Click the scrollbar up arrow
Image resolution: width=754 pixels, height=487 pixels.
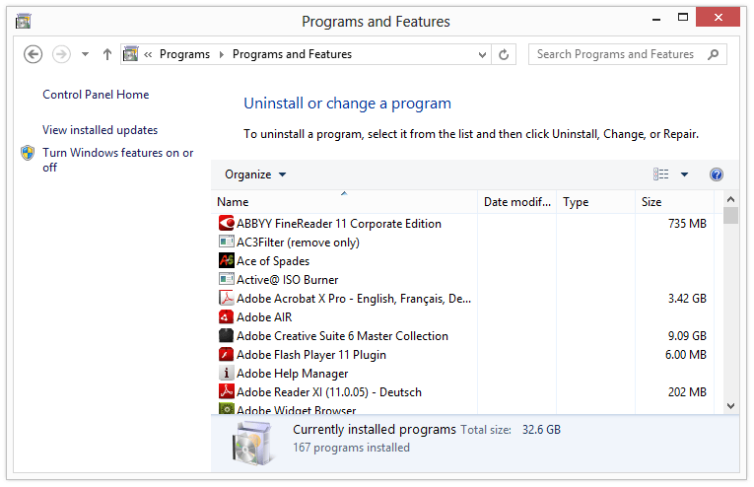click(731, 198)
